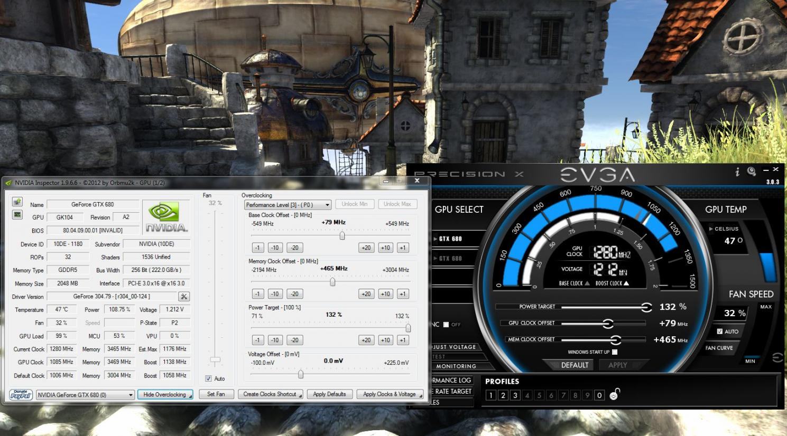Open the NVIDIA GeForce GTX 680 (0) GPU selector
The image size is (787, 436).
[x=86, y=395]
